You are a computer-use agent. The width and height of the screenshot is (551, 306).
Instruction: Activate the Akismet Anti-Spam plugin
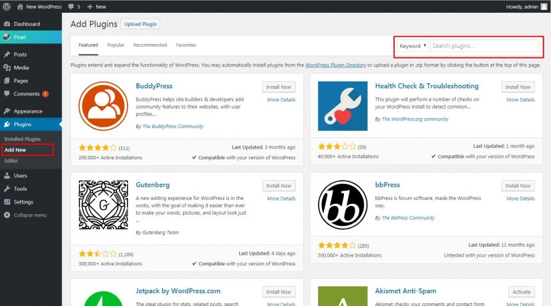point(522,291)
